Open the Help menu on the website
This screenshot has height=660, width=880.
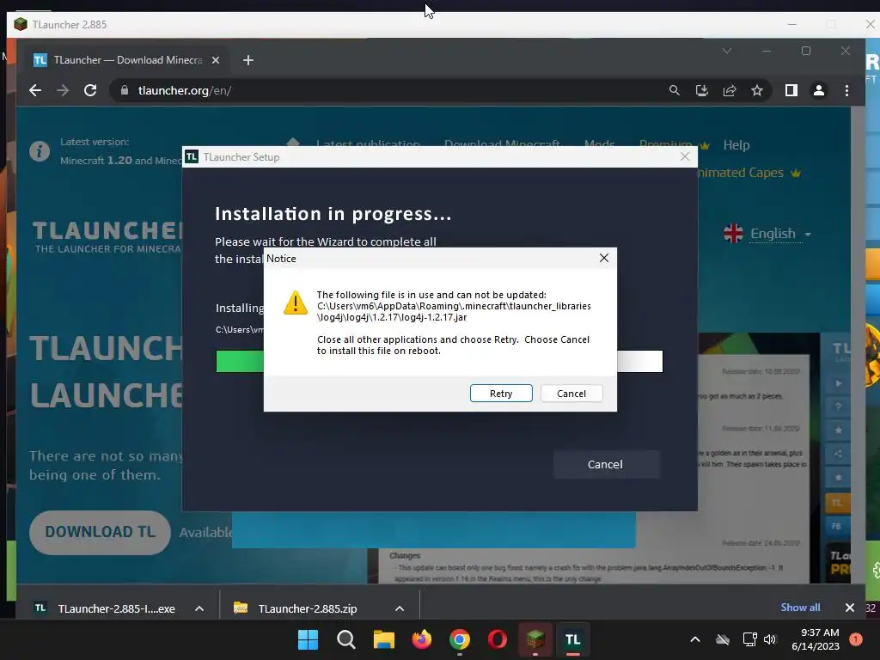click(736, 144)
